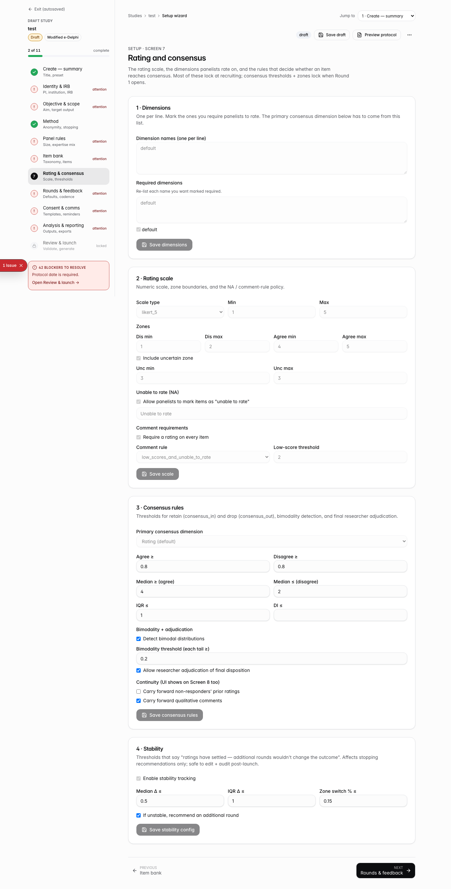Go to test breadcrumb
The image size is (451, 889).
point(152,16)
